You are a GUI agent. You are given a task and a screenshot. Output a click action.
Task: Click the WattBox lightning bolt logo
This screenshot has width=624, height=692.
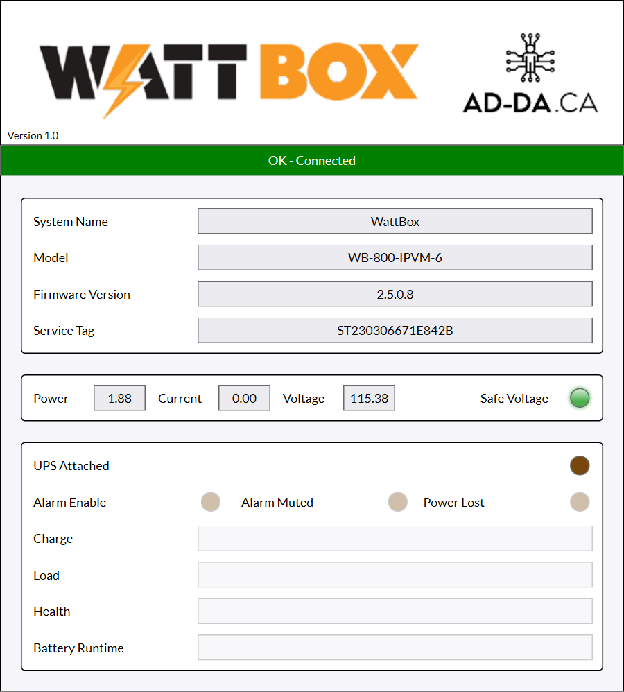(x=229, y=73)
